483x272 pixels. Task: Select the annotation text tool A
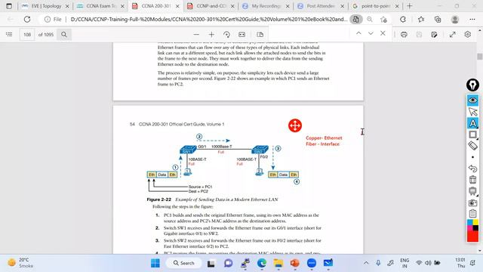(472, 123)
